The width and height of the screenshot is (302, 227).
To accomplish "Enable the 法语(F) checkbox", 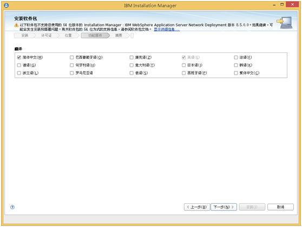I will pos(236,57).
